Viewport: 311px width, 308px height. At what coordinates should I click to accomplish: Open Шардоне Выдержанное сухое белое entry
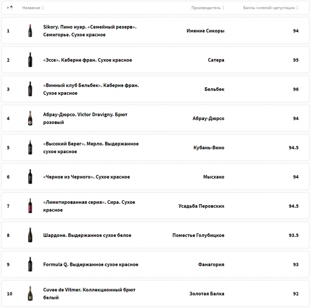click(87, 235)
